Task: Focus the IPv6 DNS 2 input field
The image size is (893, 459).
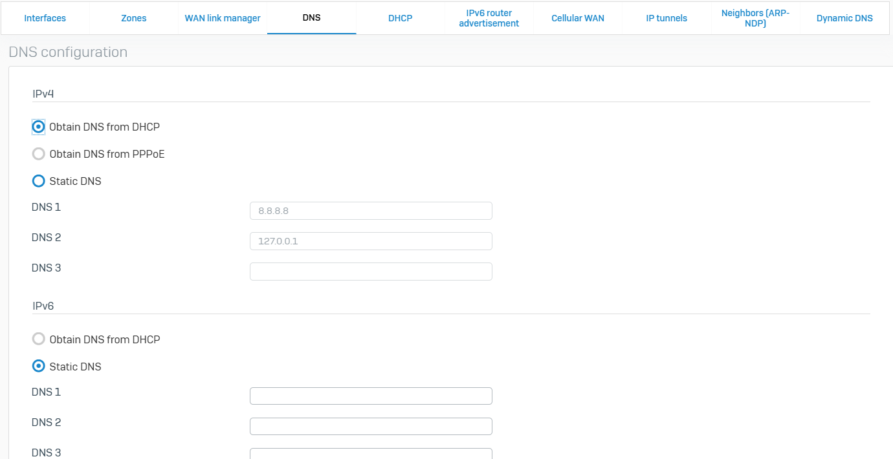Action: tap(371, 426)
